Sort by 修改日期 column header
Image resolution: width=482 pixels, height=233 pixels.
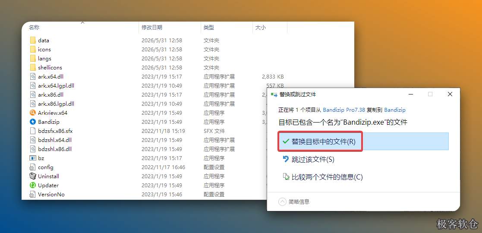click(x=152, y=27)
